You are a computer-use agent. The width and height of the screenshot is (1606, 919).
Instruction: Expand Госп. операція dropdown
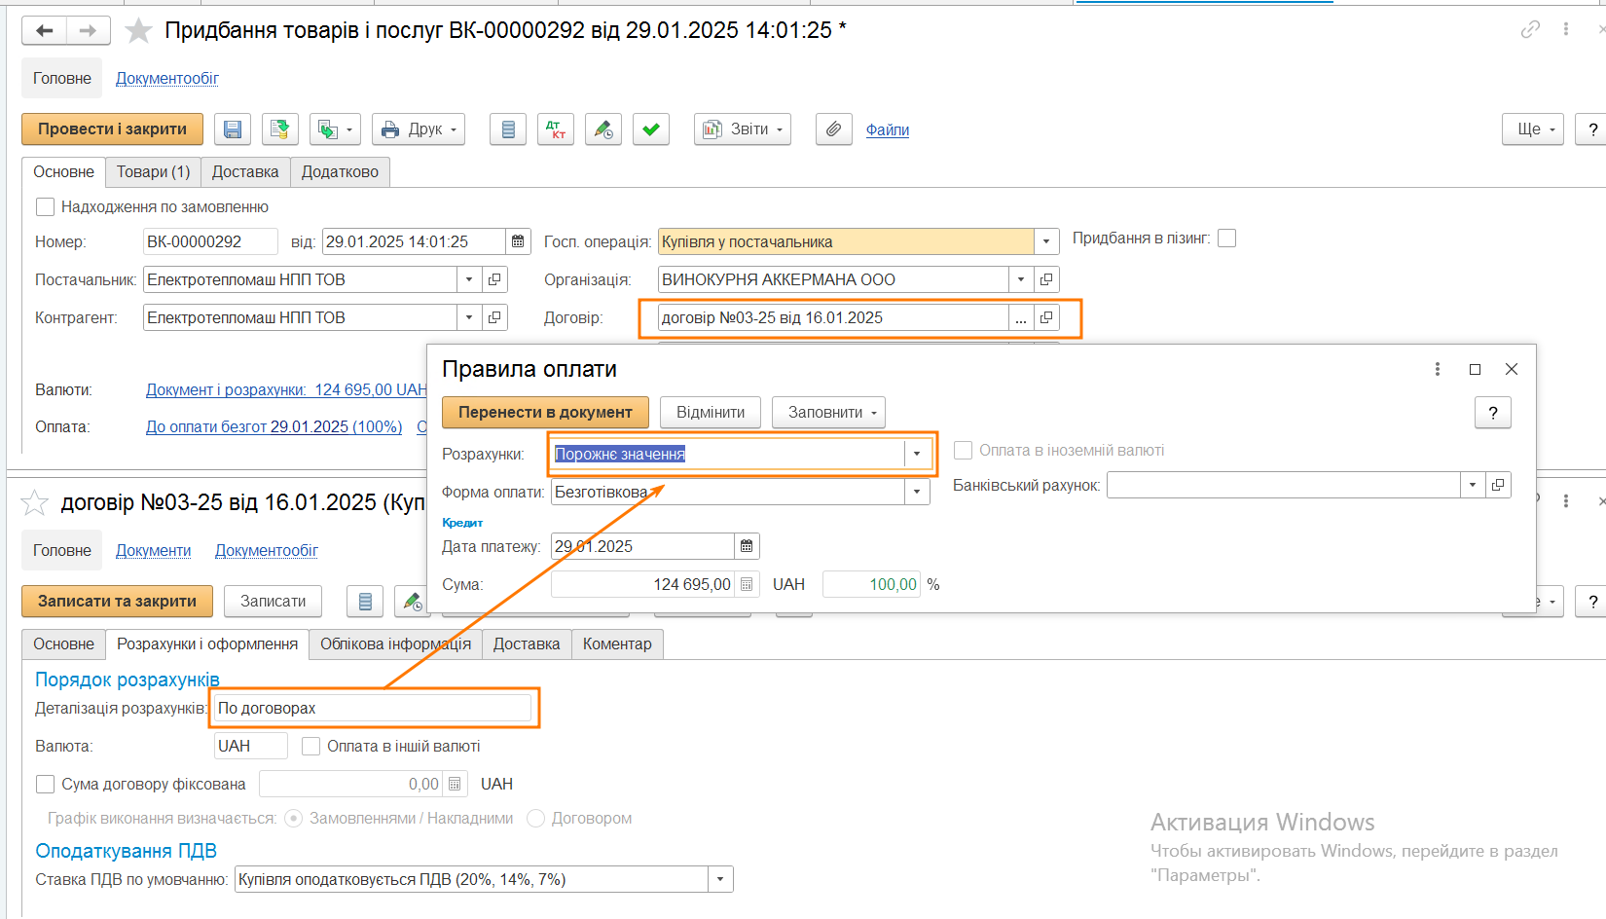point(1046,241)
